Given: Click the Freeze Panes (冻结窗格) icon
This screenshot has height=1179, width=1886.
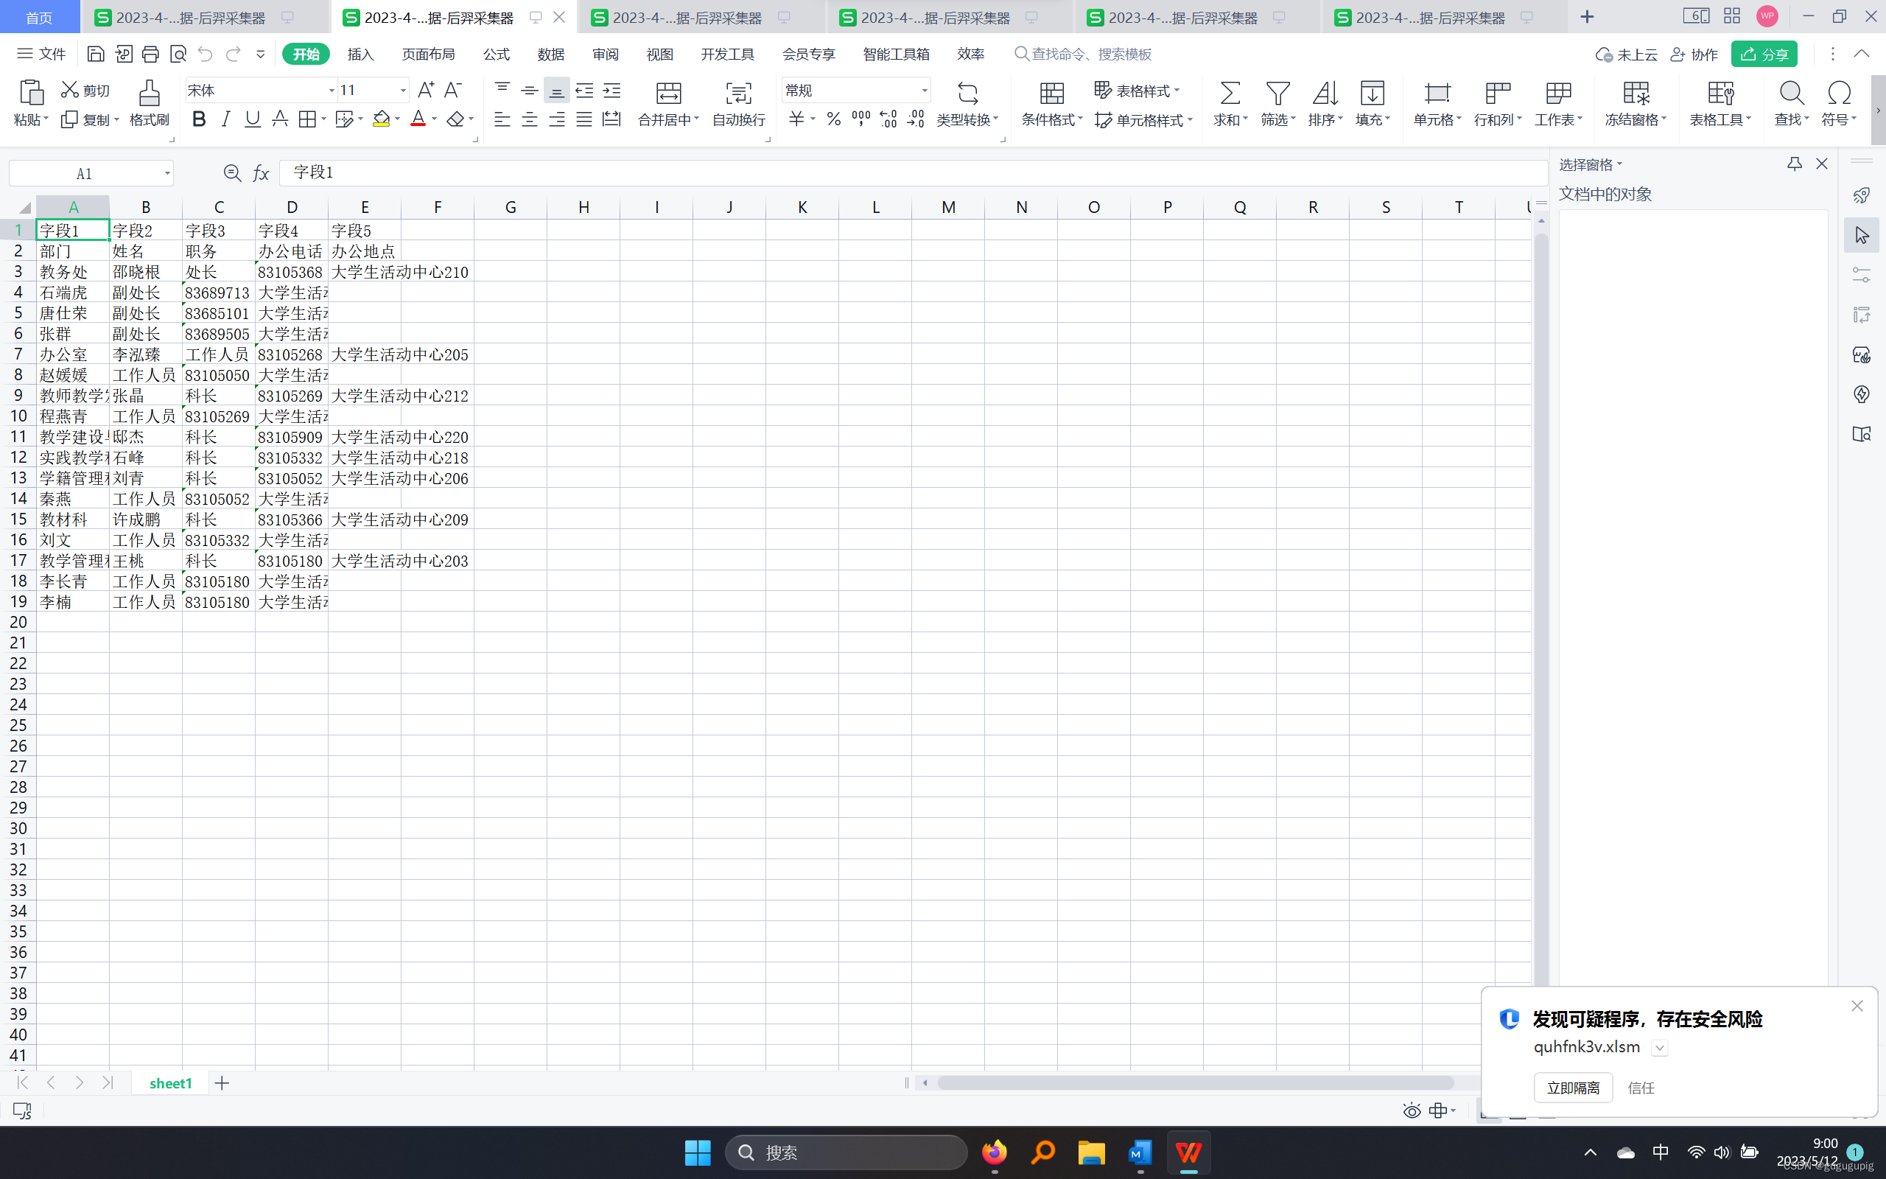Looking at the screenshot, I should [1635, 94].
